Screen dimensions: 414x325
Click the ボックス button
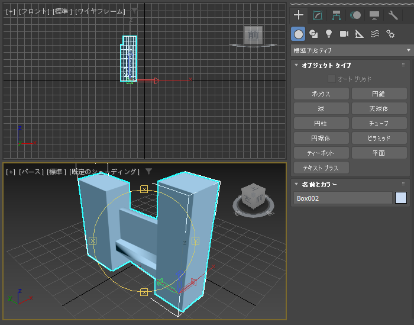click(x=321, y=94)
